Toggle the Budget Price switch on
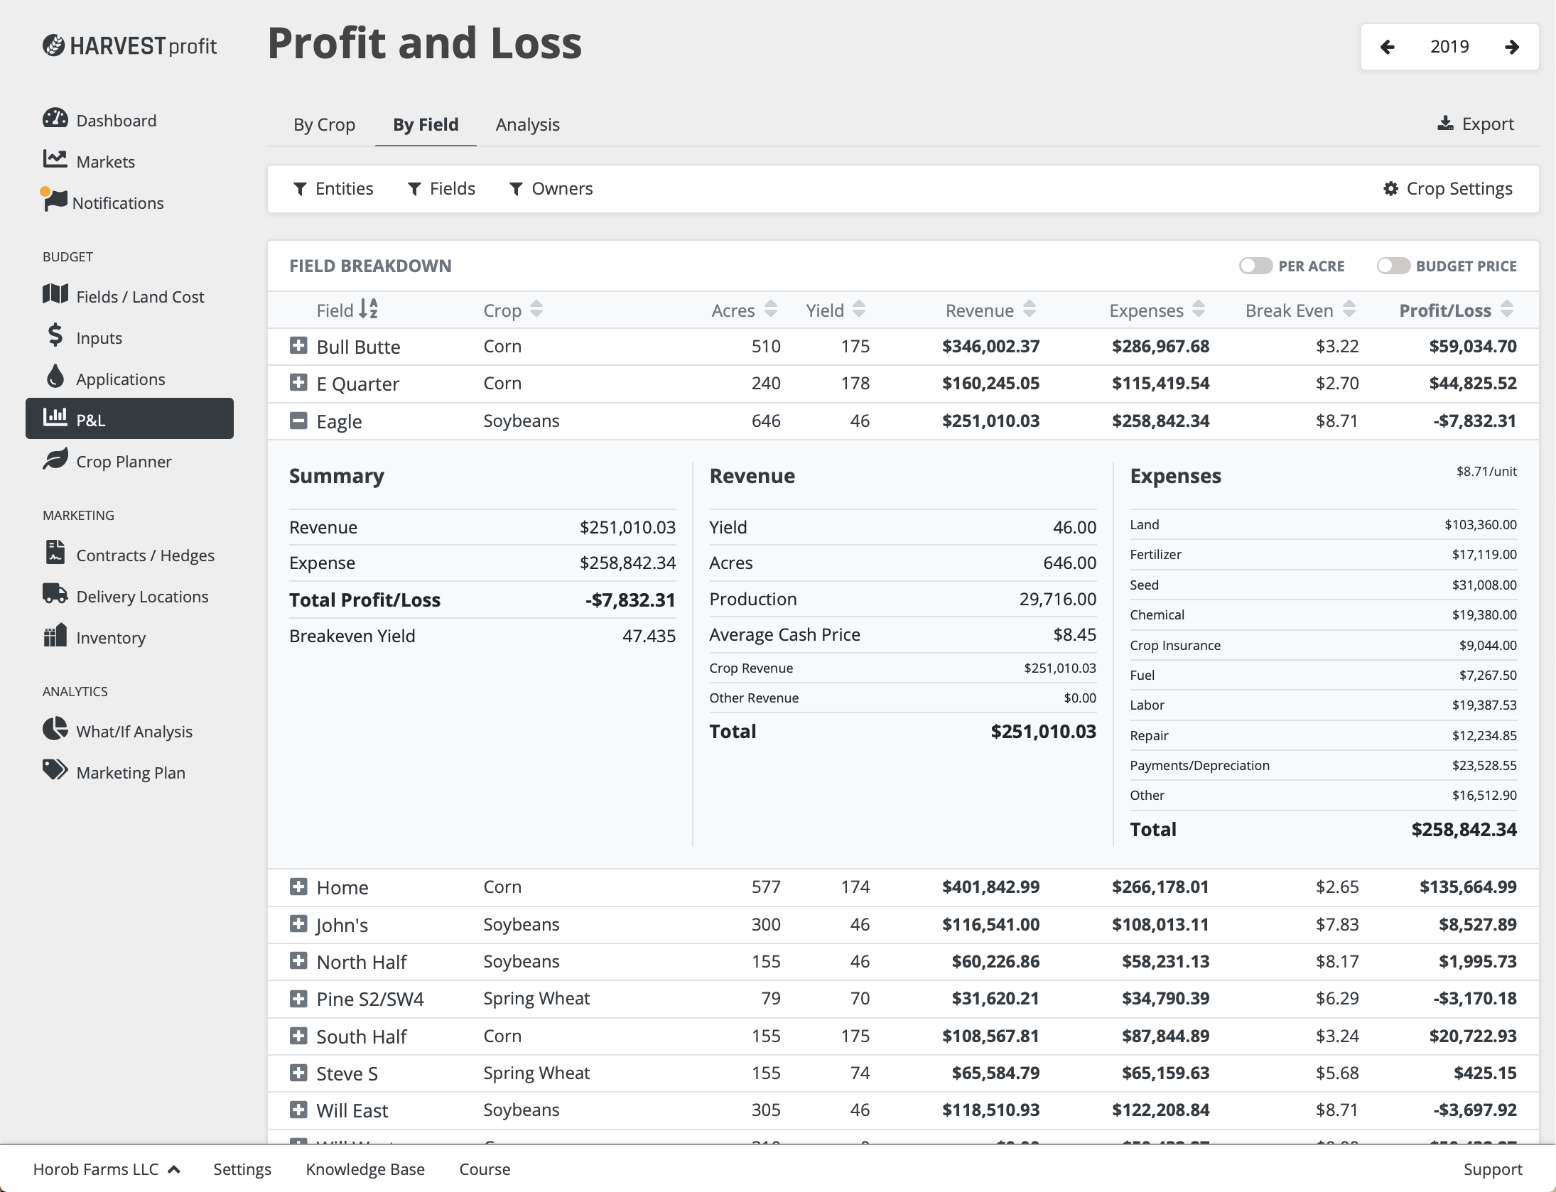 tap(1390, 264)
